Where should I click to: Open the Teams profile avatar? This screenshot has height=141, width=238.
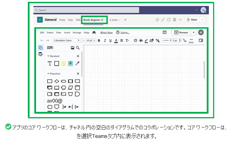point(203,10)
